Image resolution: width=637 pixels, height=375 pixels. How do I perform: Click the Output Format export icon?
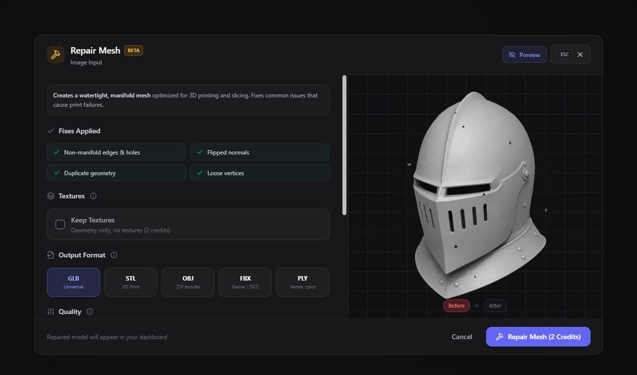coord(51,255)
